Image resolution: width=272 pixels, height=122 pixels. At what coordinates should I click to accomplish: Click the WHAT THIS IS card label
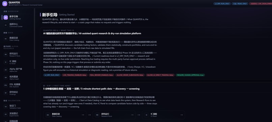coord(58,30)
